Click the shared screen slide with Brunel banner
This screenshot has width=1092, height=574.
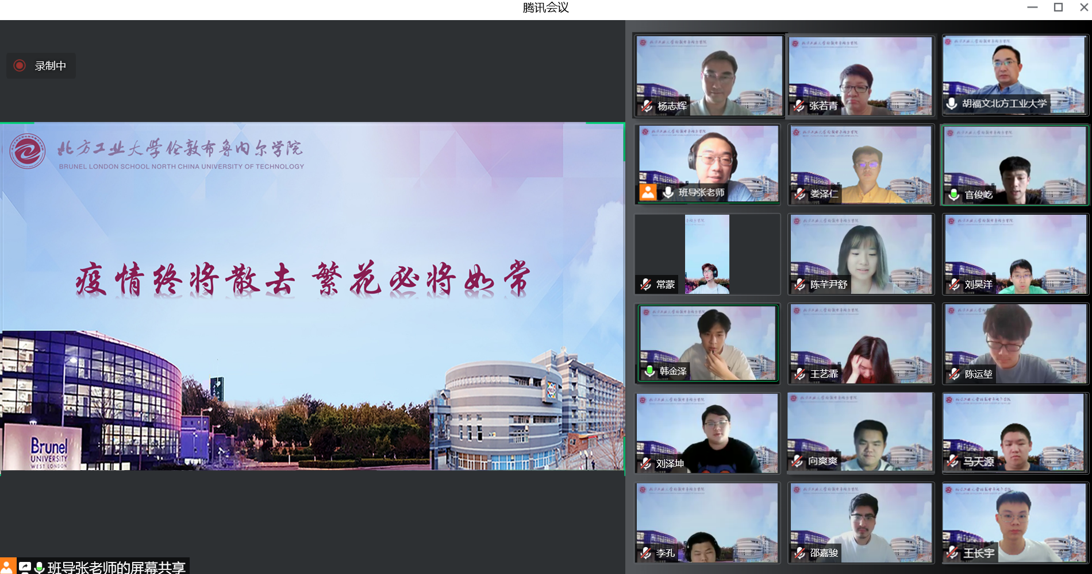tap(312, 296)
